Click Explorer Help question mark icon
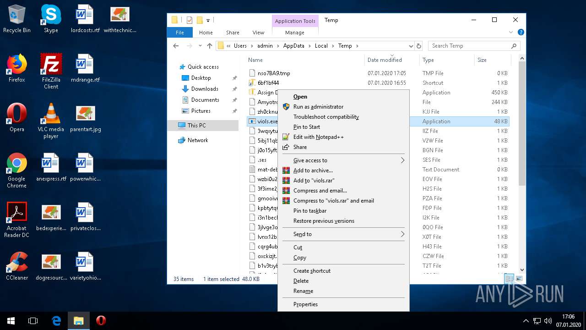Viewport: 586px width, 330px height. point(521,33)
